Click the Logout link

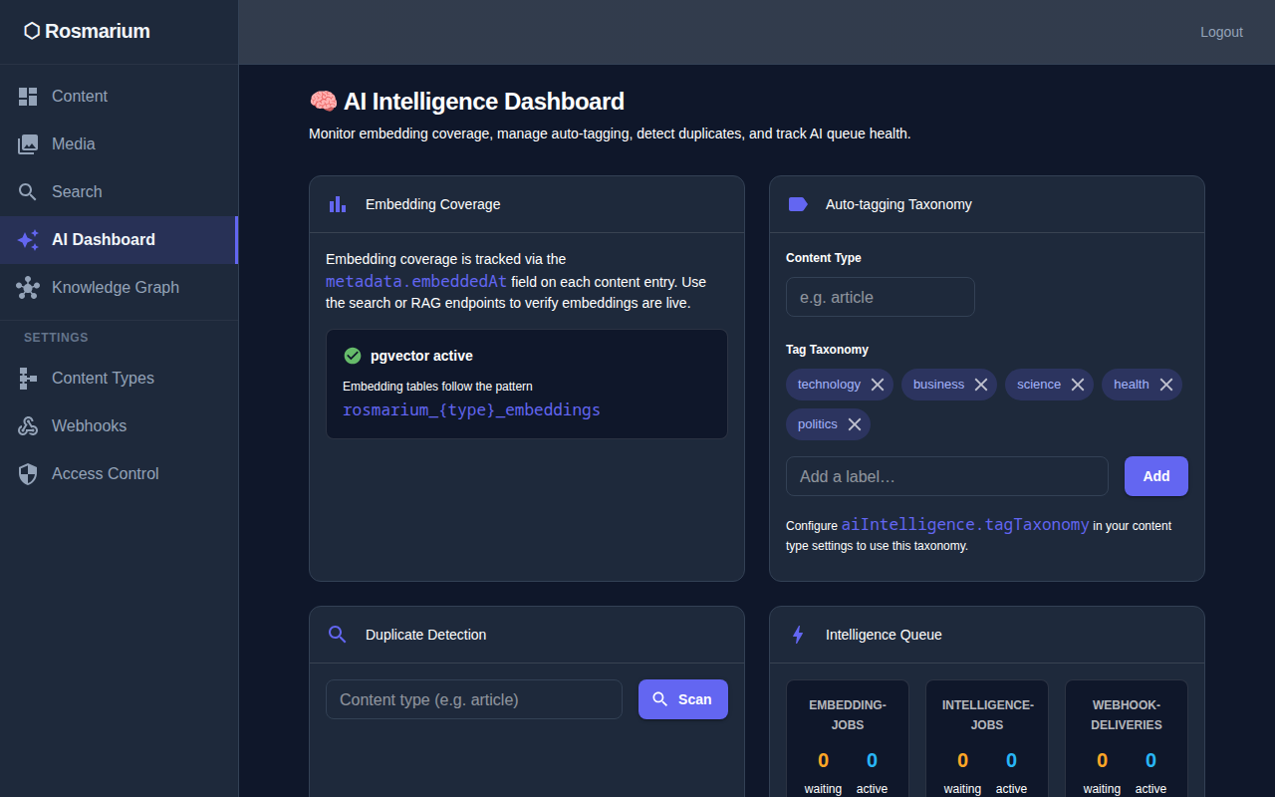(1221, 32)
